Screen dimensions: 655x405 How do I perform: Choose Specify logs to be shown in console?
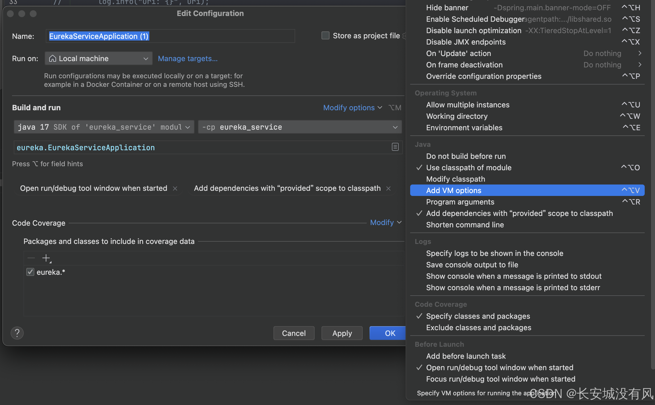click(x=527, y=253)
